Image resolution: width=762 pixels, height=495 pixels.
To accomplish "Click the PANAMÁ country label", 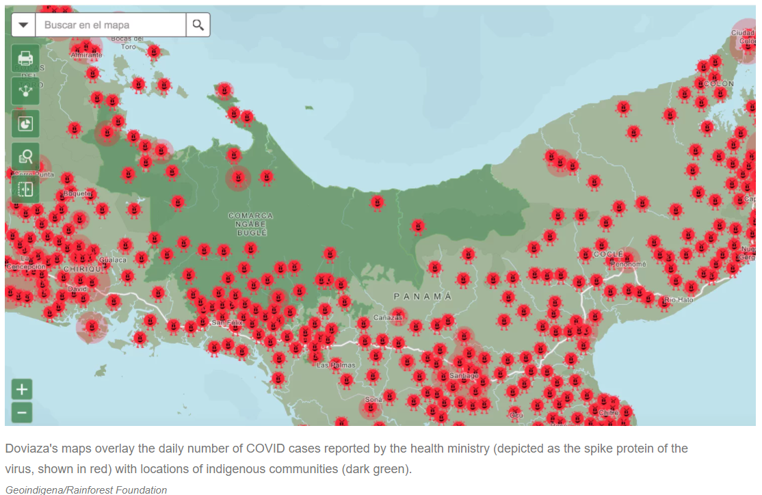I will 423,296.
